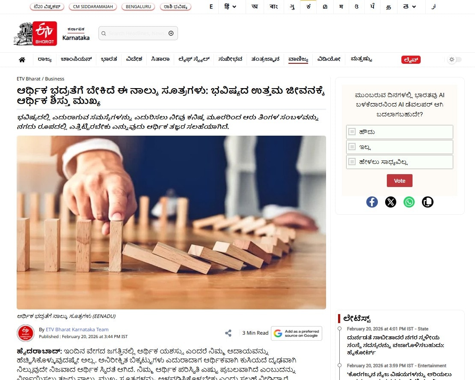Share poll via X icon

click(390, 202)
